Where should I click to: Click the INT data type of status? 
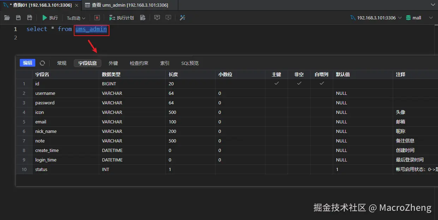[x=132, y=169]
